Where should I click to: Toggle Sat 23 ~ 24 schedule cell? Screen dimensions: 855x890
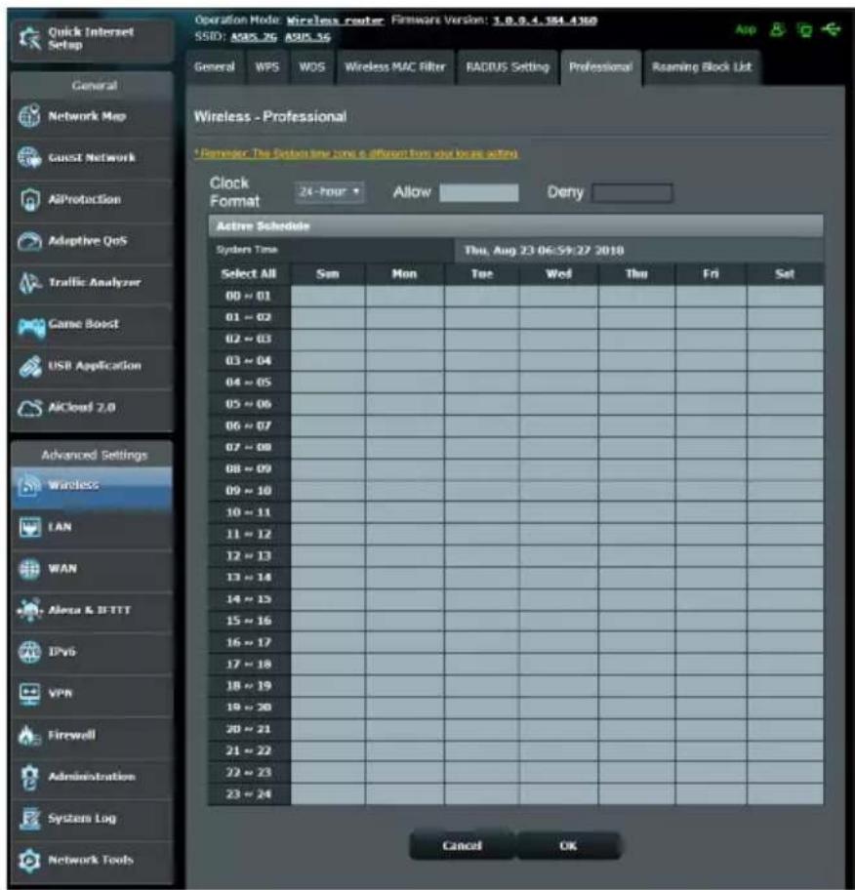785,794
